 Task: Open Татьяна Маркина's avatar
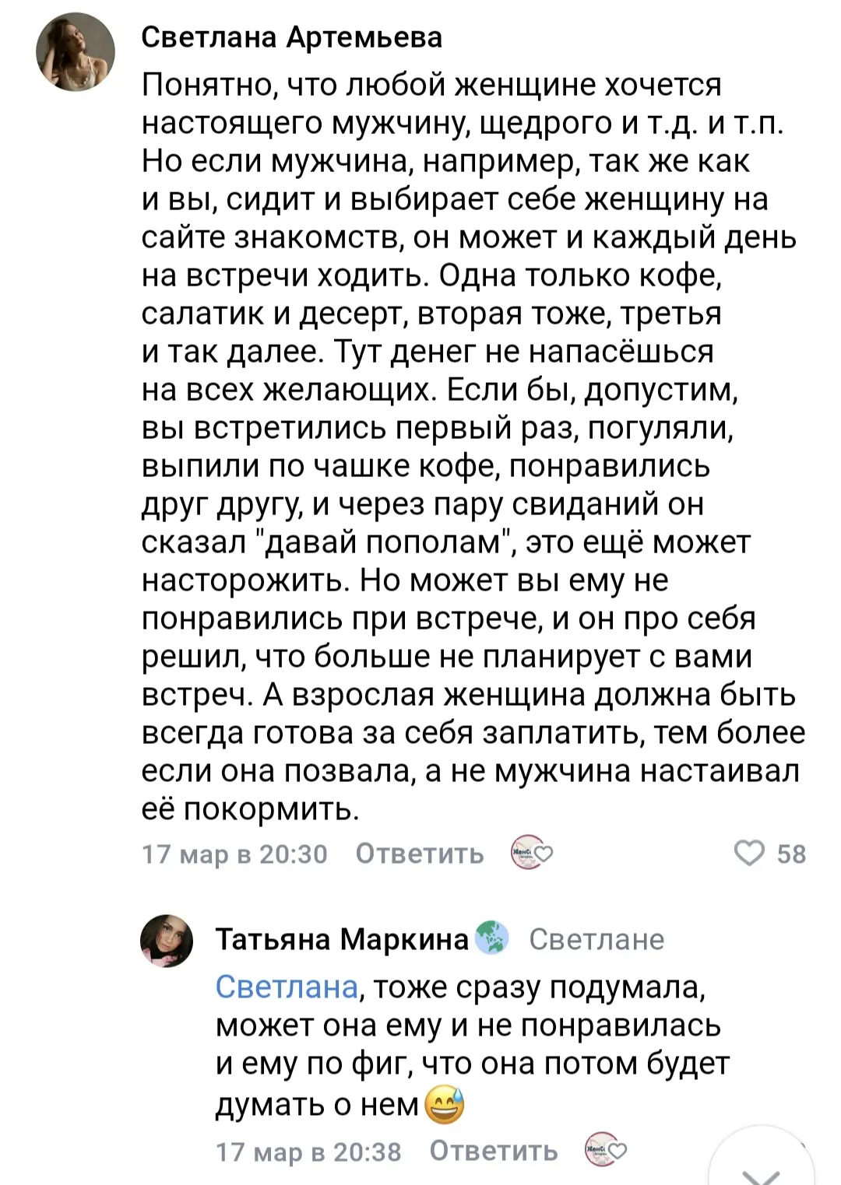point(167,940)
